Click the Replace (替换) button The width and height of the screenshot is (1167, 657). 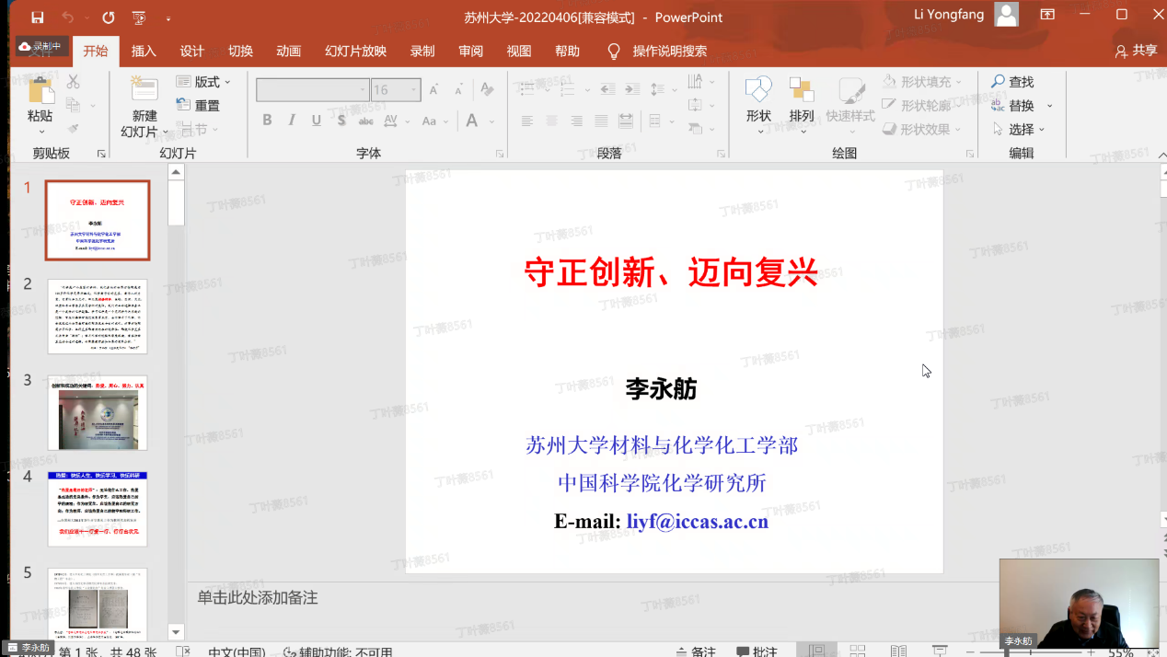[1021, 106]
